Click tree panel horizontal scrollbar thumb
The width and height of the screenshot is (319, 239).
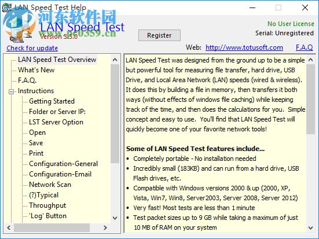(x=52, y=227)
